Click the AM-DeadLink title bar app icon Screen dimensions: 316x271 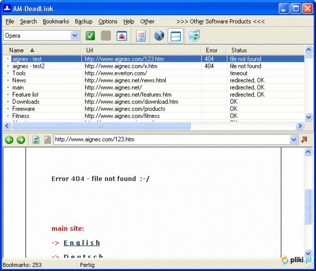[x=7, y=8]
